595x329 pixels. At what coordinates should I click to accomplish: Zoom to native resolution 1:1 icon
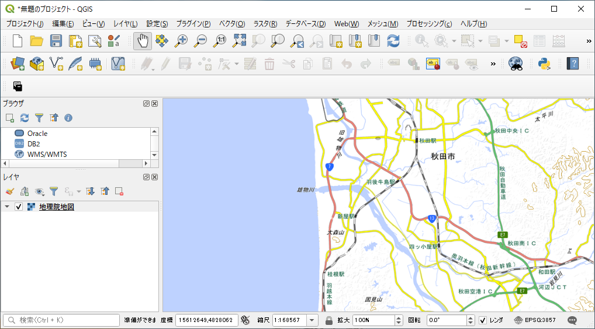click(220, 41)
